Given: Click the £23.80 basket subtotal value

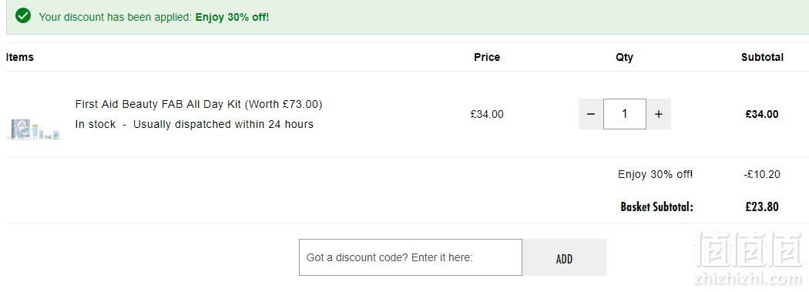Looking at the screenshot, I should pos(762,207).
